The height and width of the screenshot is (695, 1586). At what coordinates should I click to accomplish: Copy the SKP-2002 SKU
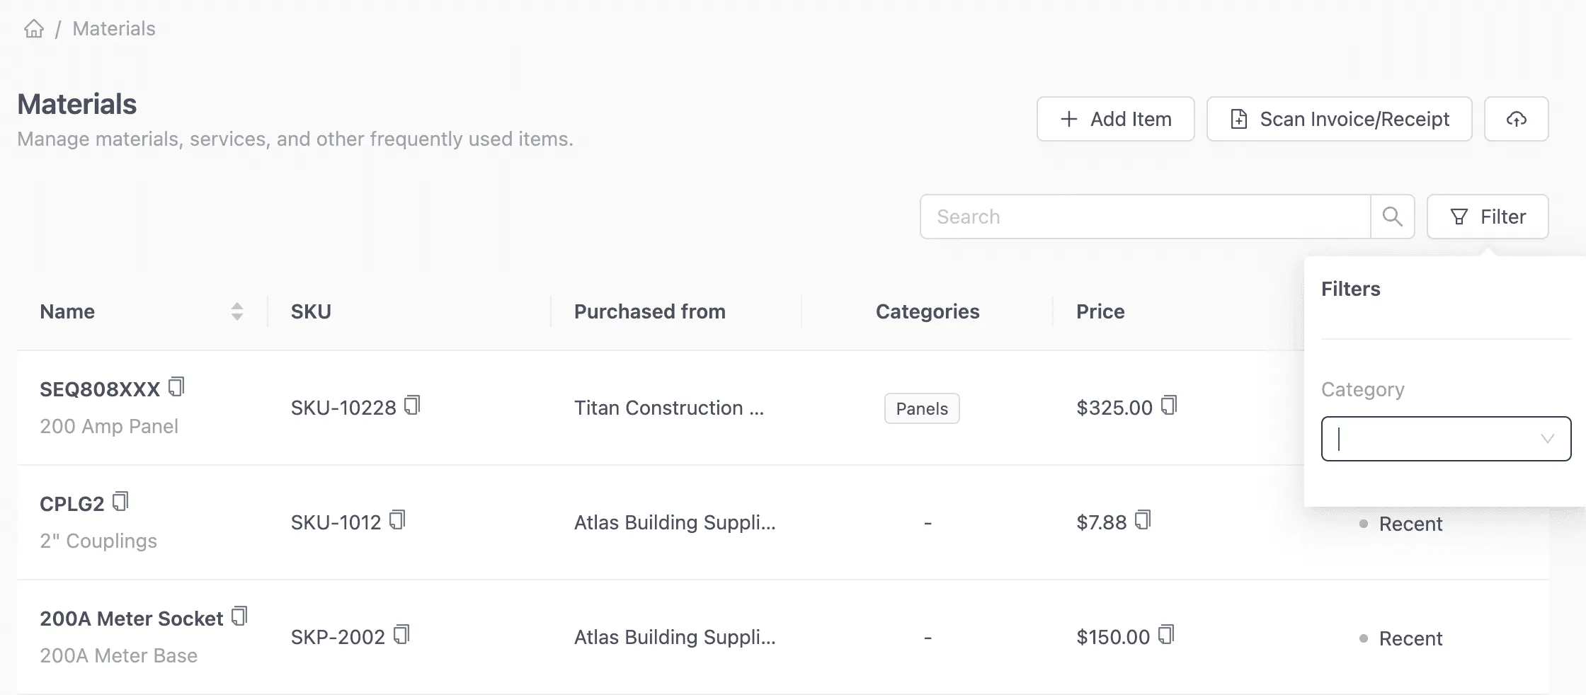(x=402, y=635)
